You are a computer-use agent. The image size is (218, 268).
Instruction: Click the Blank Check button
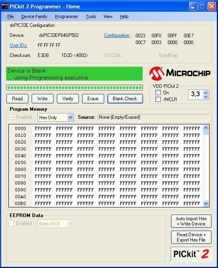click(x=125, y=99)
